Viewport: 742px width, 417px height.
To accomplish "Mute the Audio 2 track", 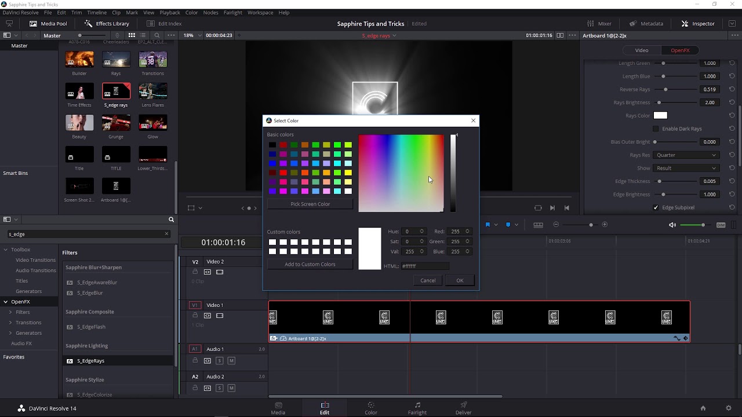I will click(x=231, y=388).
